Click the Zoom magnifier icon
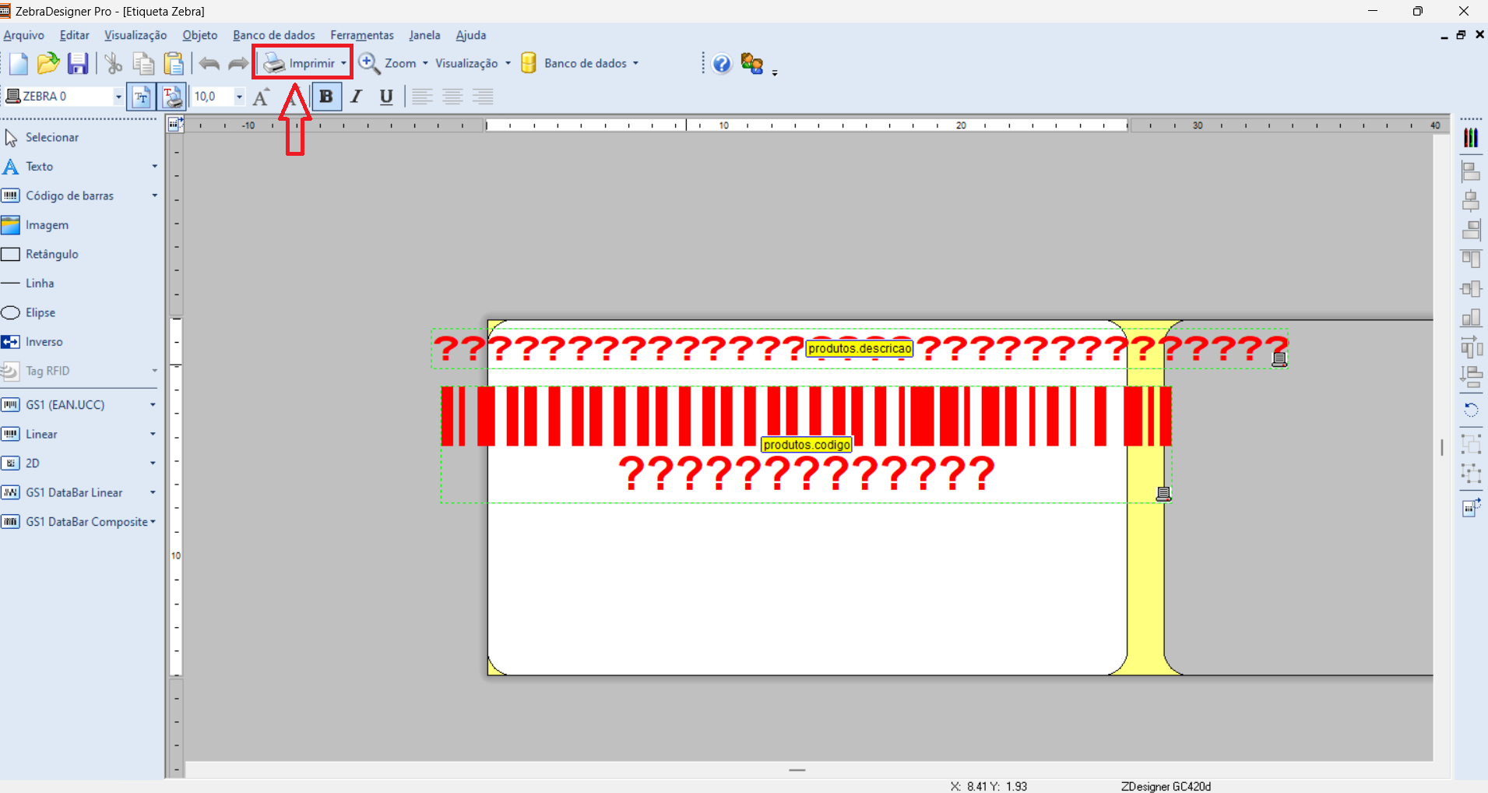Image resolution: width=1488 pixels, height=793 pixels. [x=369, y=63]
